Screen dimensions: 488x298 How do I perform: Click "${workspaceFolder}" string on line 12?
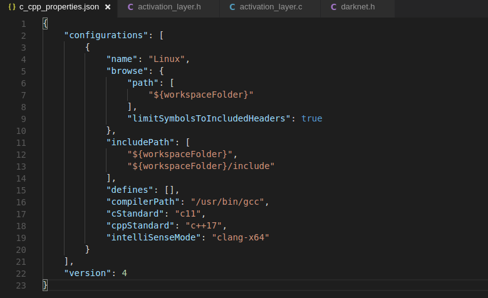click(x=180, y=154)
